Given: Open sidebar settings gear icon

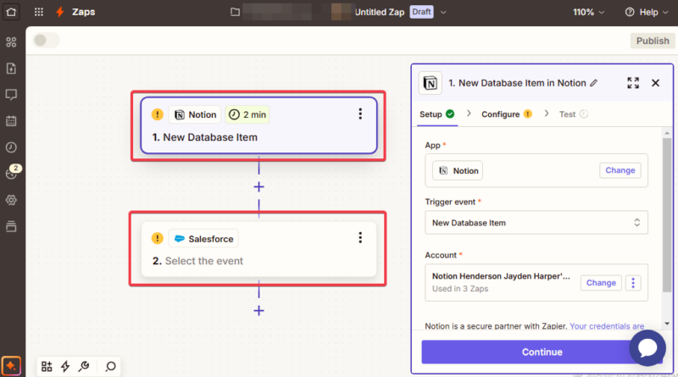Looking at the screenshot, I should (x=11, y=200).
